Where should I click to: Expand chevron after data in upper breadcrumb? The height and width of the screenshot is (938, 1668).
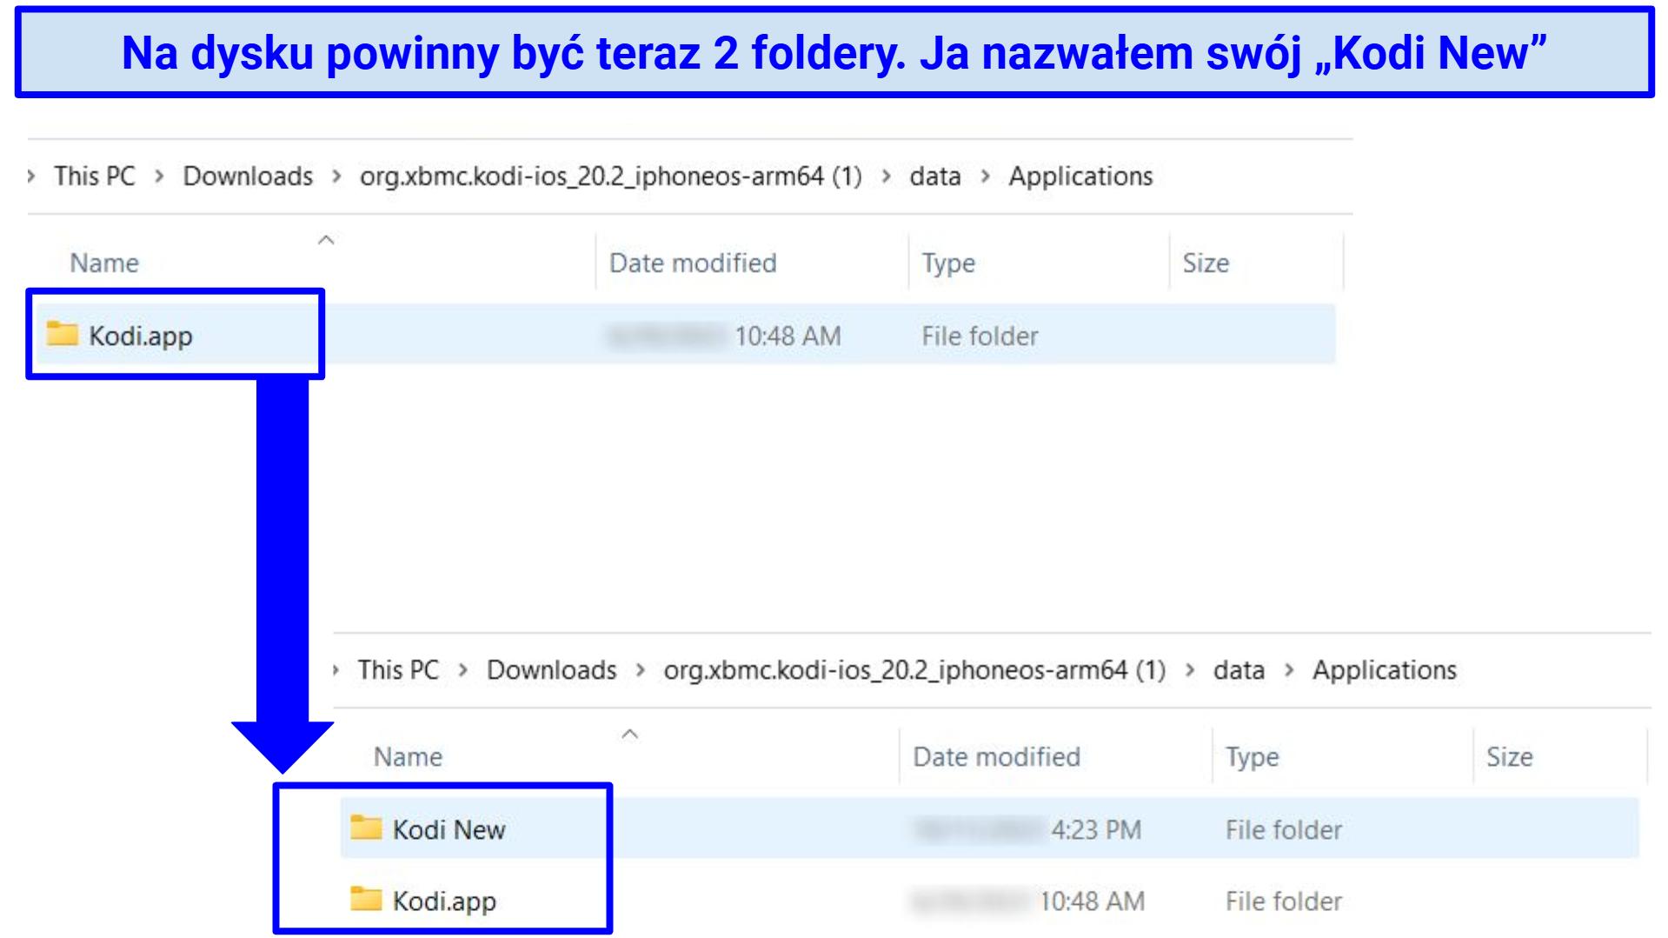[985, 176]
